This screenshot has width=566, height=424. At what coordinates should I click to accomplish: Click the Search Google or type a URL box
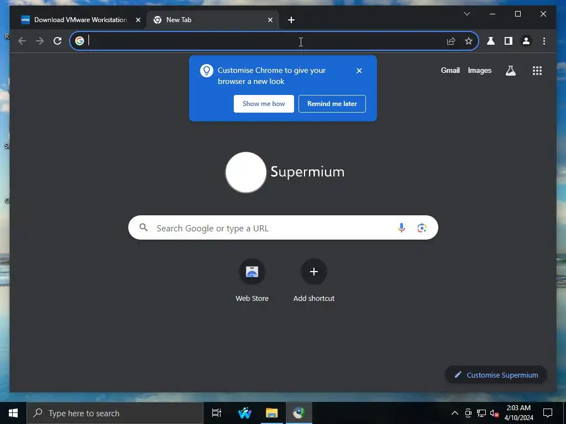coord(283,228)
